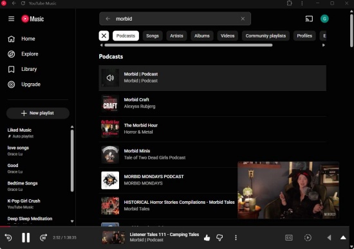Filter results by Community playlists
The image size is (354, 249).
[x=266, y=35]
